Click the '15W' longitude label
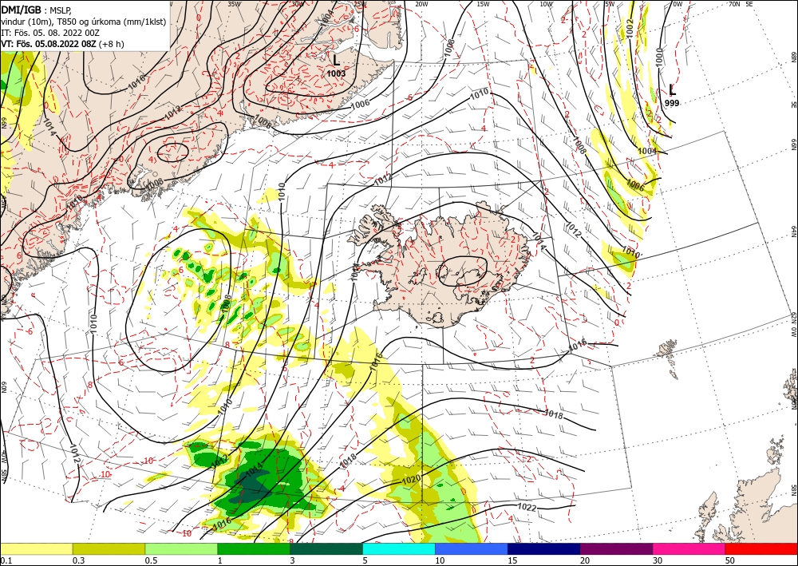The width and height of the screenshot is (798, 566). click(x=484, y=4)
